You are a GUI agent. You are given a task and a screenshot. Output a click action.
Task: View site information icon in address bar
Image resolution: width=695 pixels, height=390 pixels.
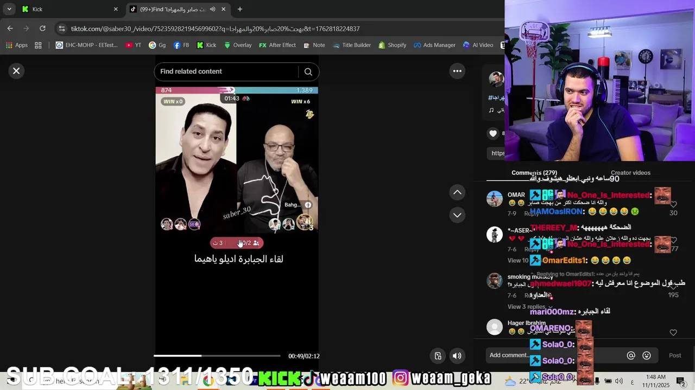point(62,29)
